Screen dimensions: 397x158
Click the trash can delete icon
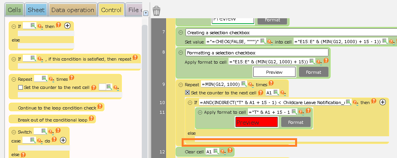coord(156,10)
